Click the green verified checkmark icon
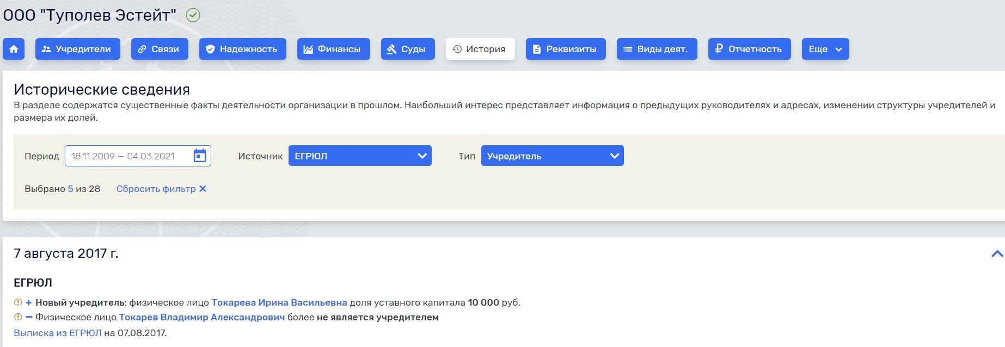This screenshot has width=1005, height=347. coord(193,15)
